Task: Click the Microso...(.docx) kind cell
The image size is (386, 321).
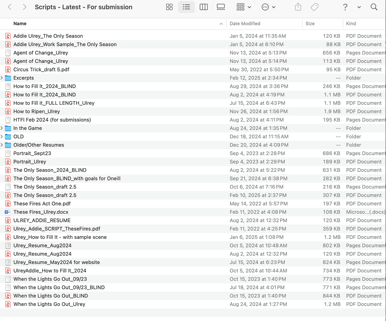Action: (366, 212)
